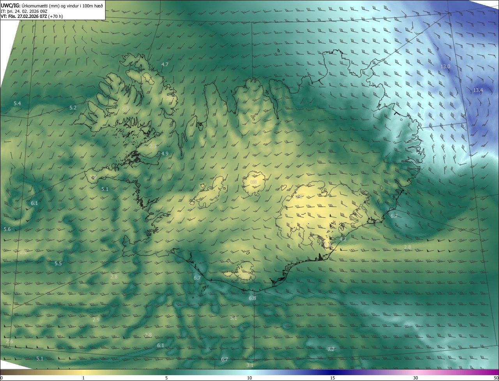The height and width of the screenshot is (381, 499).
Task: Click the 5.5 value label
Action: click(x=58, y=264)
